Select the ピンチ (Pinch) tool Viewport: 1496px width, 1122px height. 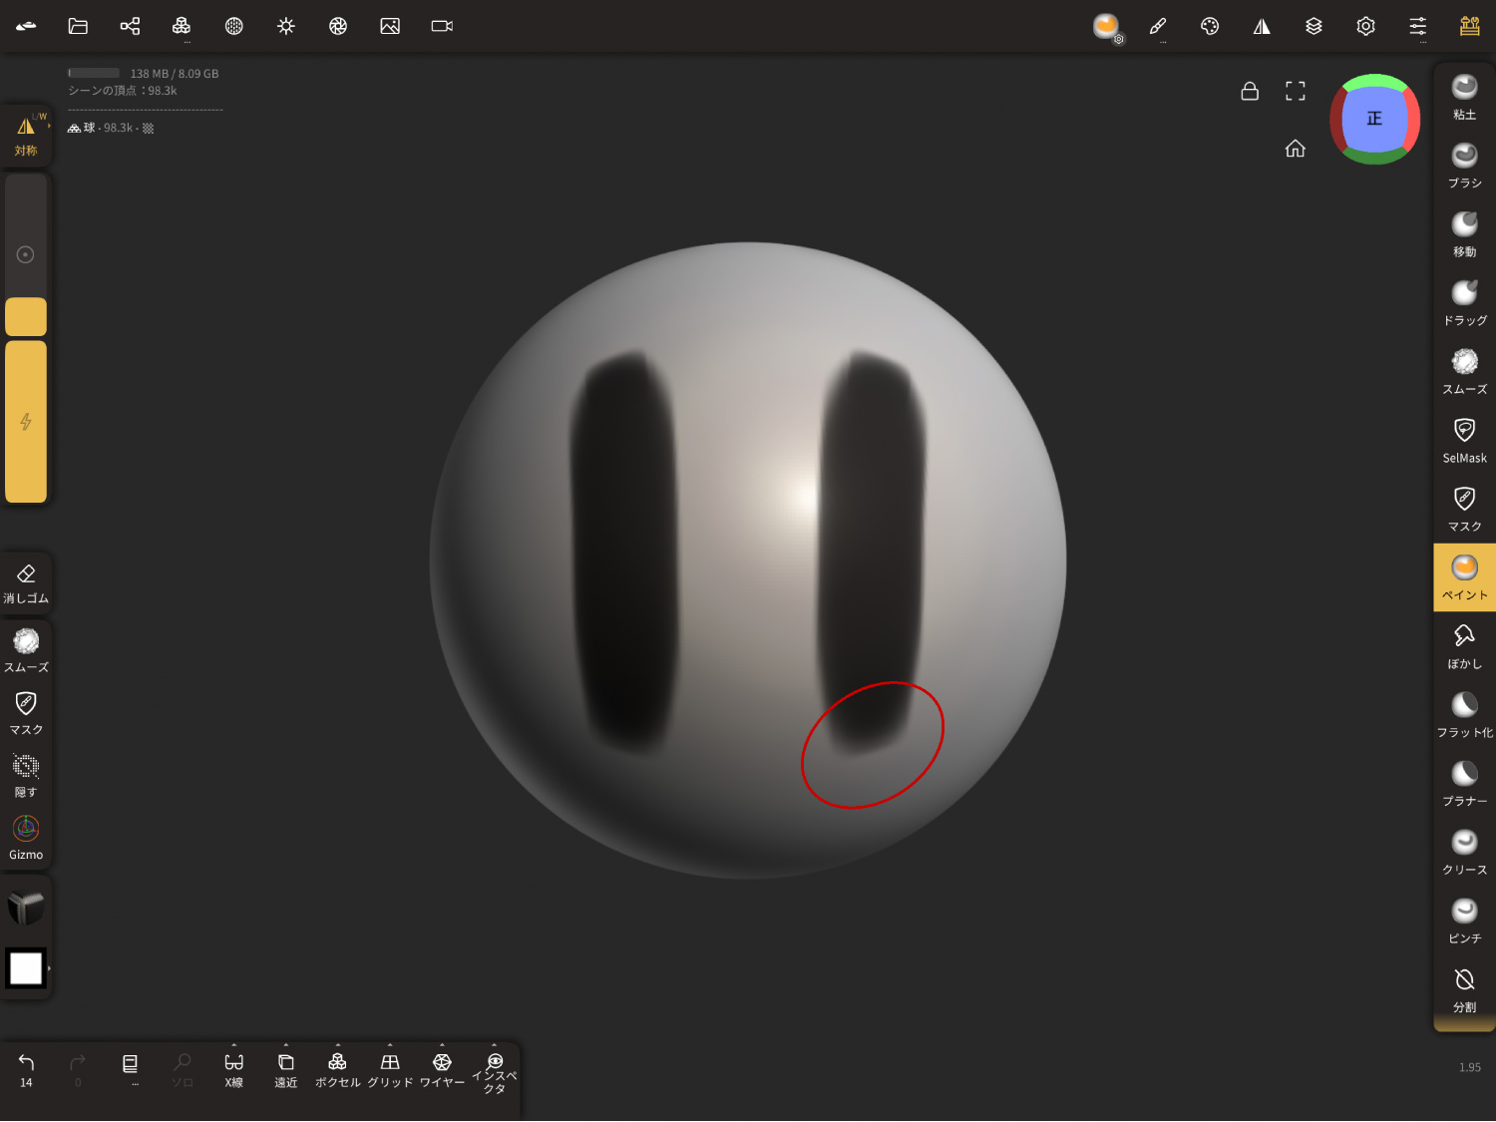(x=1464, y=922)
